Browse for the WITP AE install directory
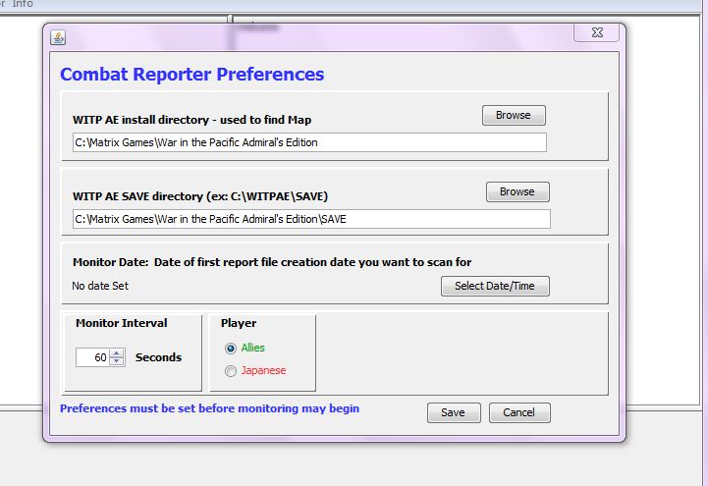 (x=514, y=115)
